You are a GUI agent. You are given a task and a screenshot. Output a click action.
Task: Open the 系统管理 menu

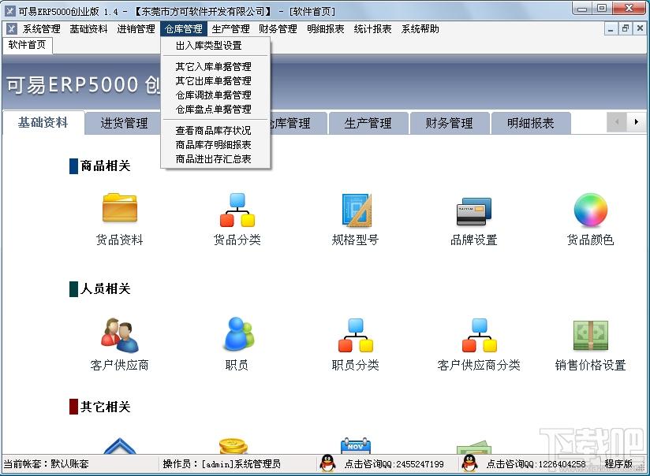point(42,29)
